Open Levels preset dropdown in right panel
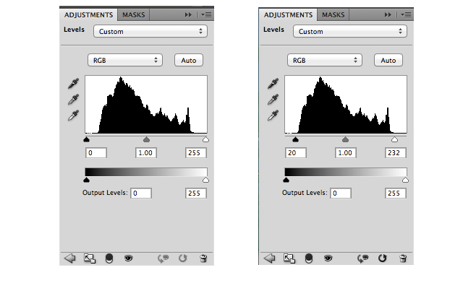 click(350, 31)
